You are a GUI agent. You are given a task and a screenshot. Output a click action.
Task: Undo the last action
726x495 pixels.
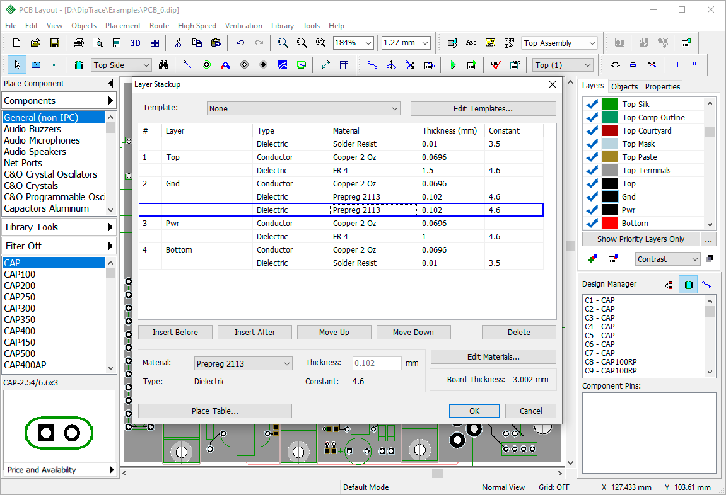pyautogui.click(x=240, y=43)
